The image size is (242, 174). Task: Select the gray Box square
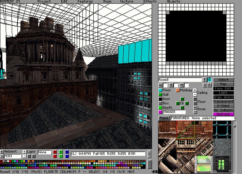(160, 103)
